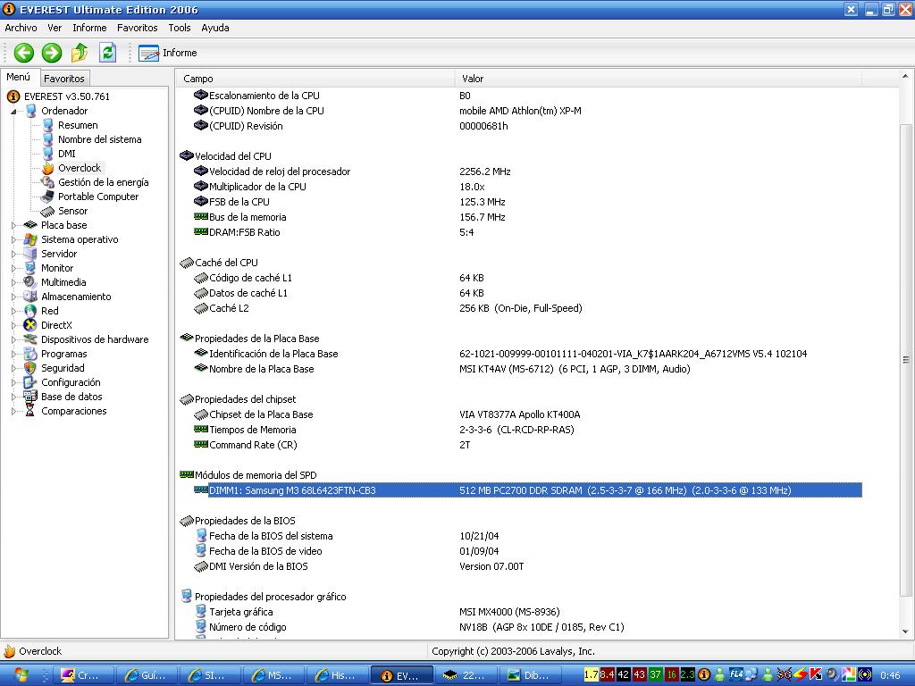Open the Archivo menu
The width and height of the screenshot is (915, 686).
coord(21,28)
